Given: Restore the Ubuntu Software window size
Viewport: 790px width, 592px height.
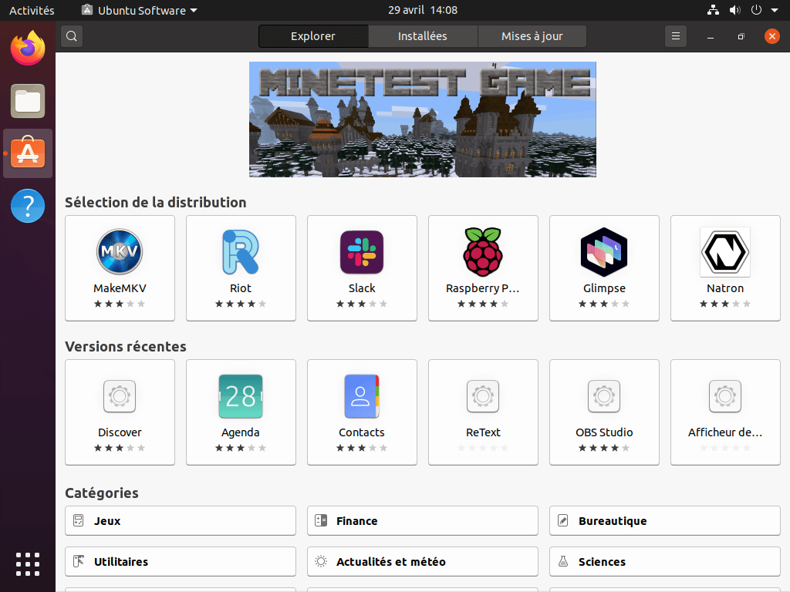Looking at the screenshot, I should point(741,36).
